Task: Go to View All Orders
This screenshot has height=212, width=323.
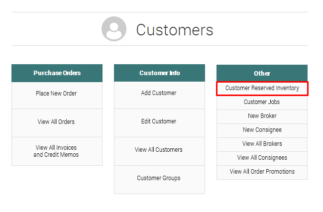Action: click(x=56, y=122)
